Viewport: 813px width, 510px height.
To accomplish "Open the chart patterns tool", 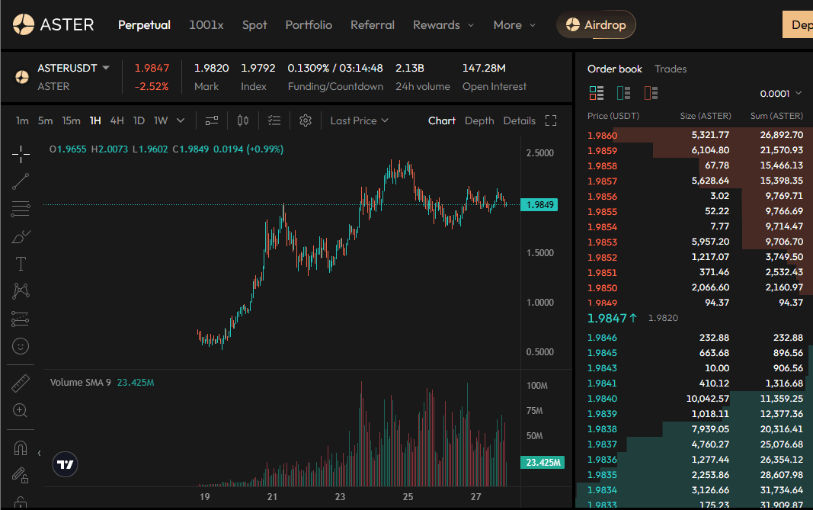I will [21, 291].
